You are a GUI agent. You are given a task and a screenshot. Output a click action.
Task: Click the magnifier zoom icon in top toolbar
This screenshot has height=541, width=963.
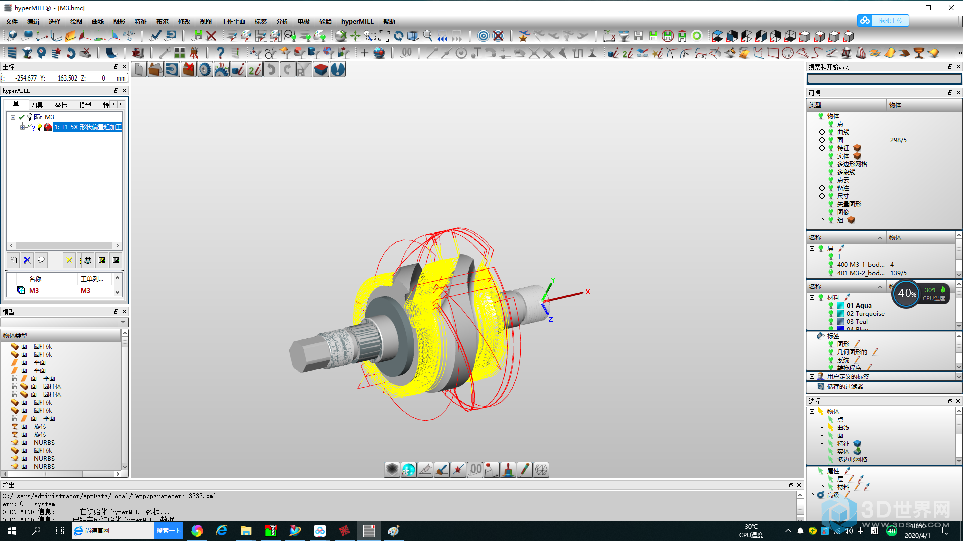pyautogui.click(x=428, y=36)
